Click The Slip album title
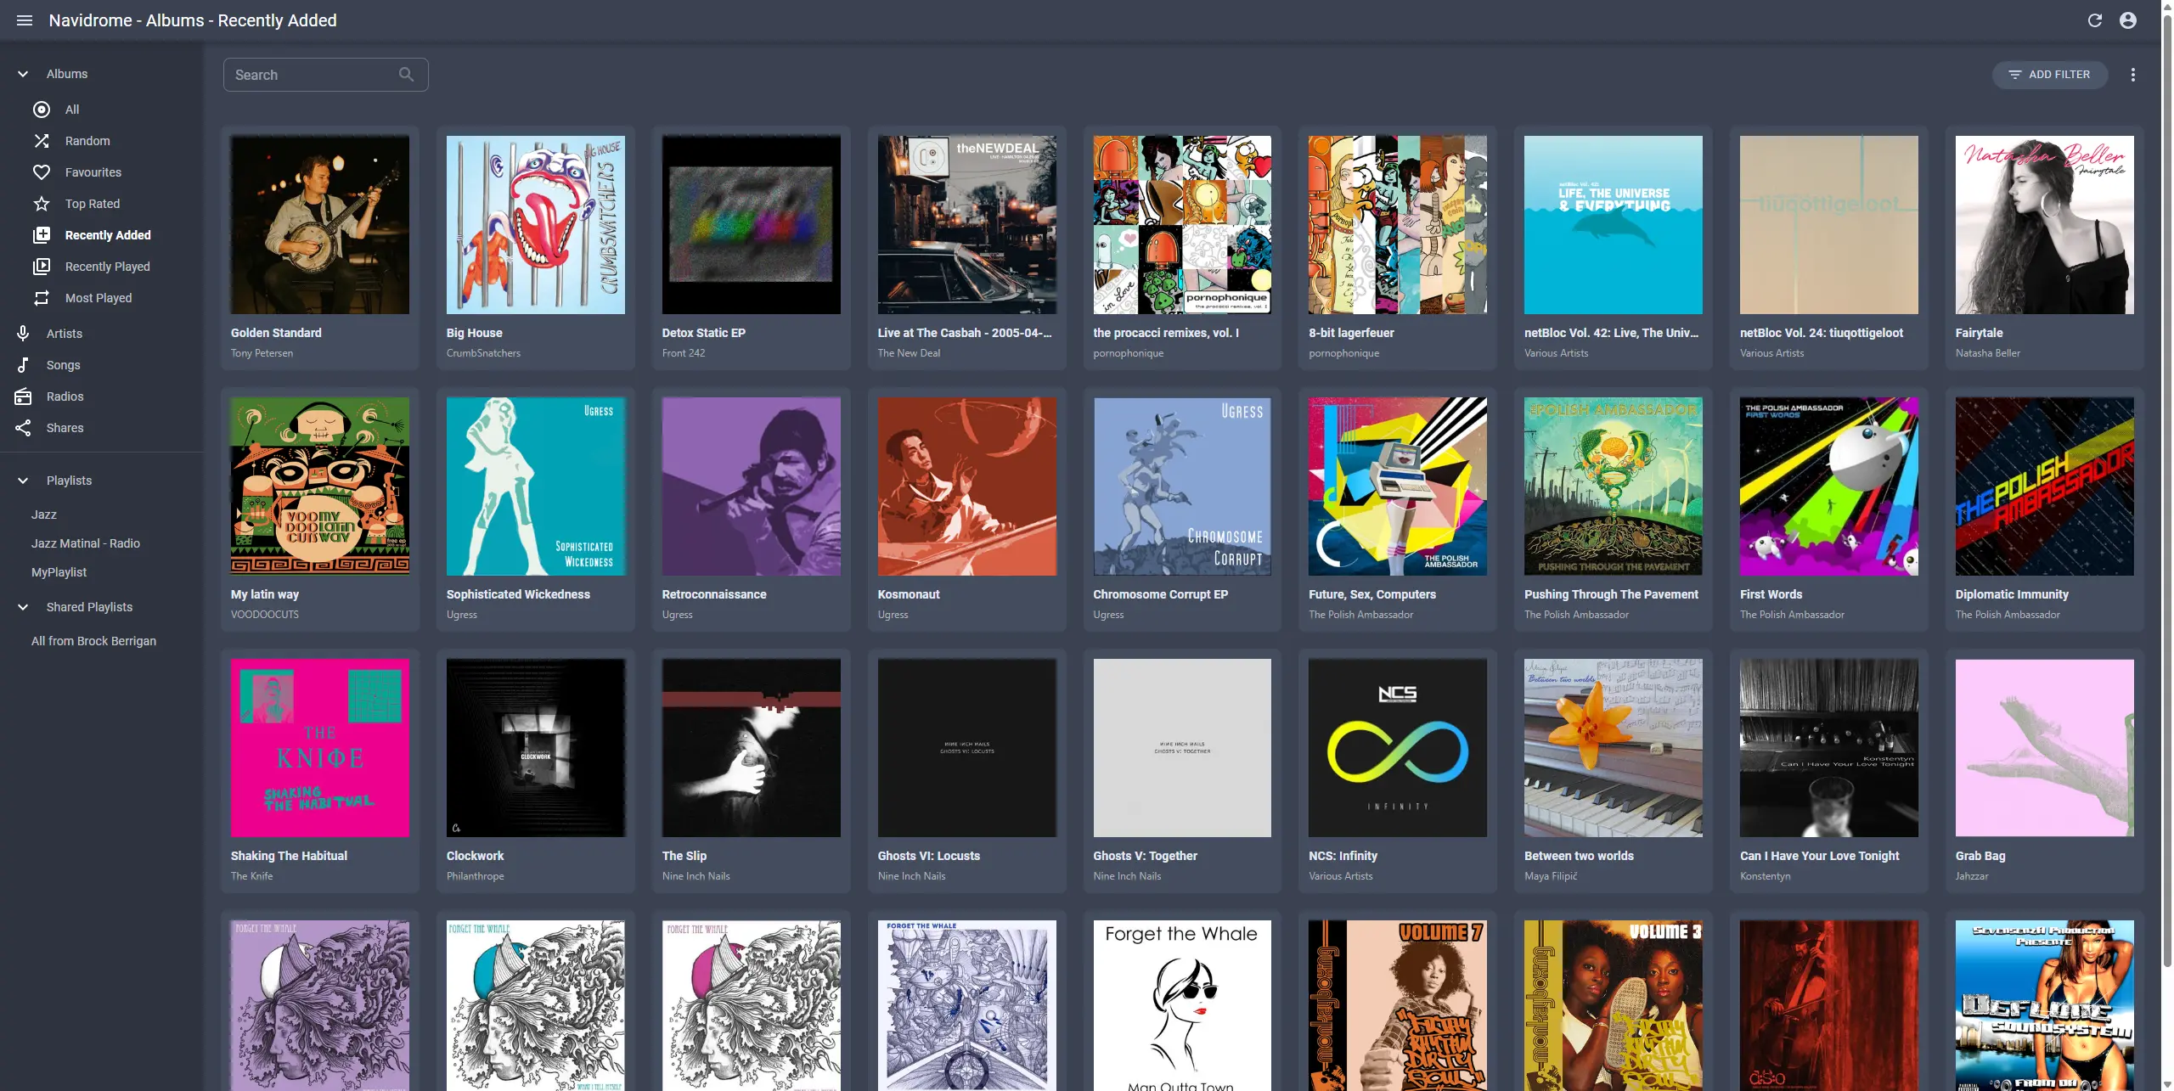 [684, 856]
